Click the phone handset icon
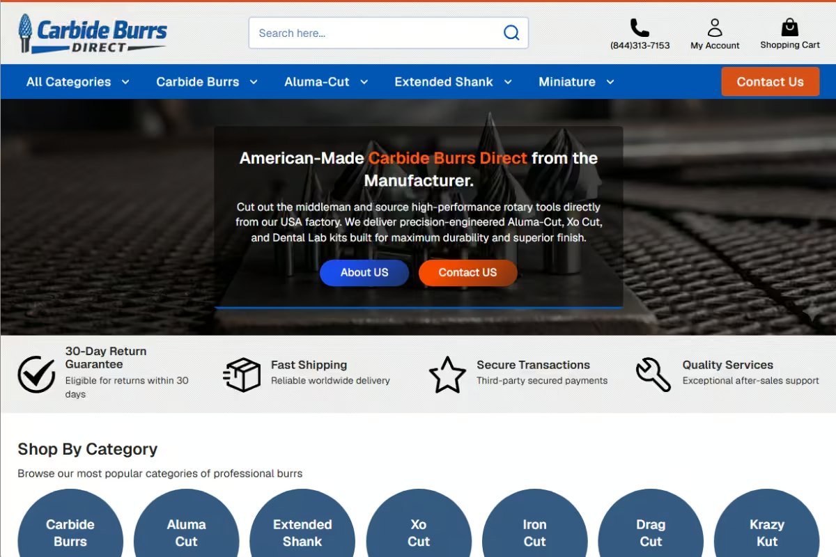The width and height of the screenshot is (836, 557). [640, 28]
